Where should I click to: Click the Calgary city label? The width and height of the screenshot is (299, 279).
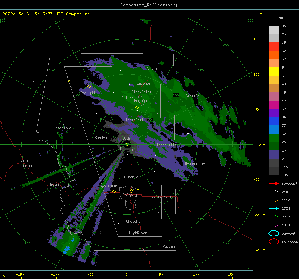coord(130,195)
